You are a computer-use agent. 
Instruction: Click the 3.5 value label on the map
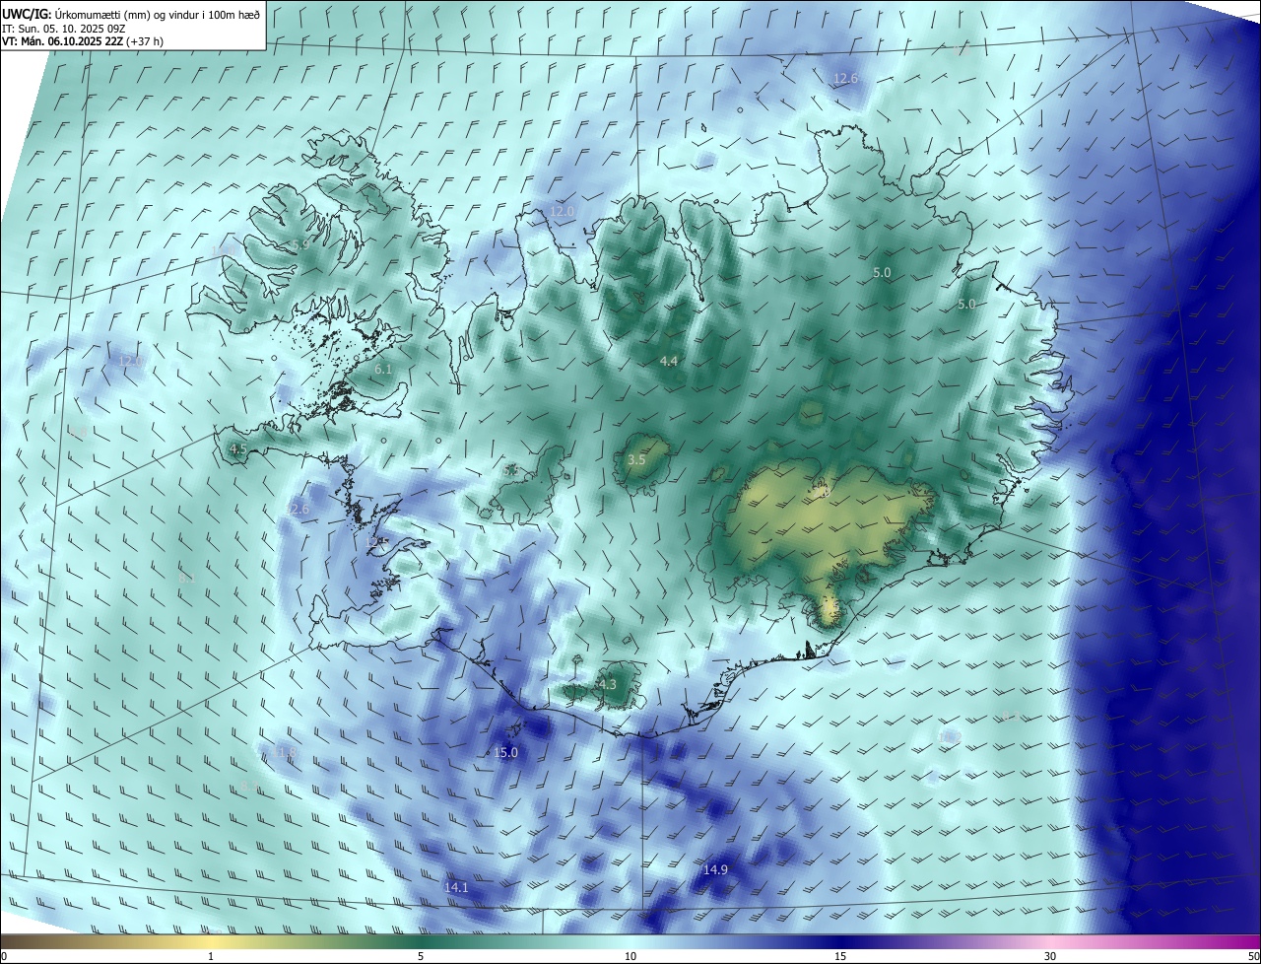636,459
